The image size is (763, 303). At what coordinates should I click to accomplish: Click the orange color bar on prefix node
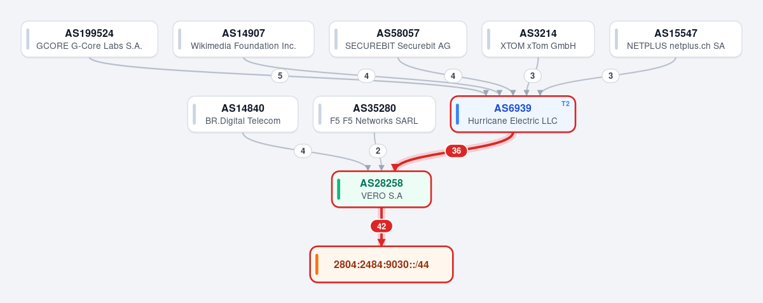(x=317, y=264)
